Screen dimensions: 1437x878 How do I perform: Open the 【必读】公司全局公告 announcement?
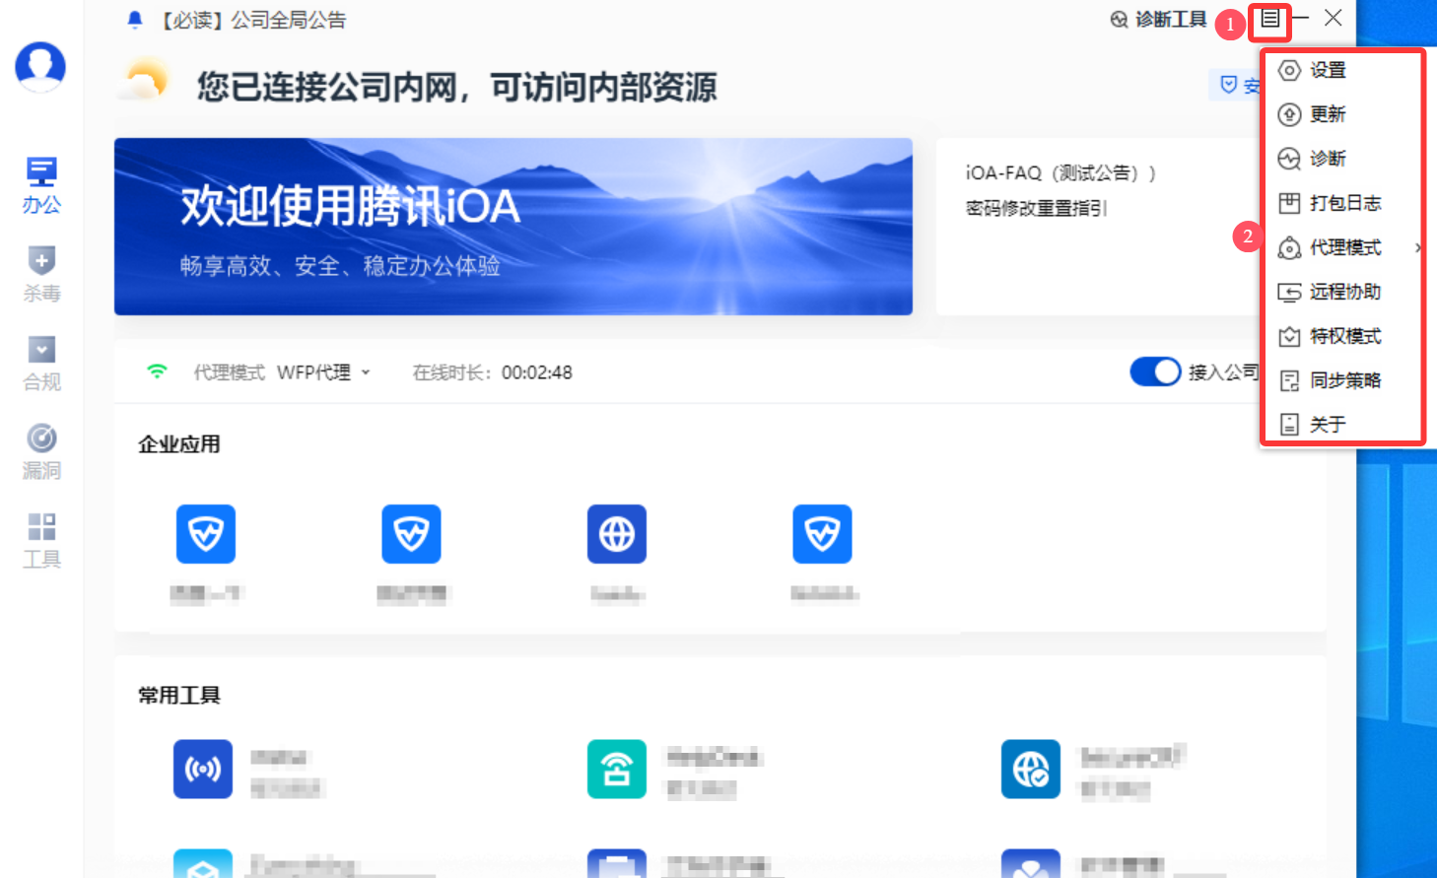(x=254, y=20)
